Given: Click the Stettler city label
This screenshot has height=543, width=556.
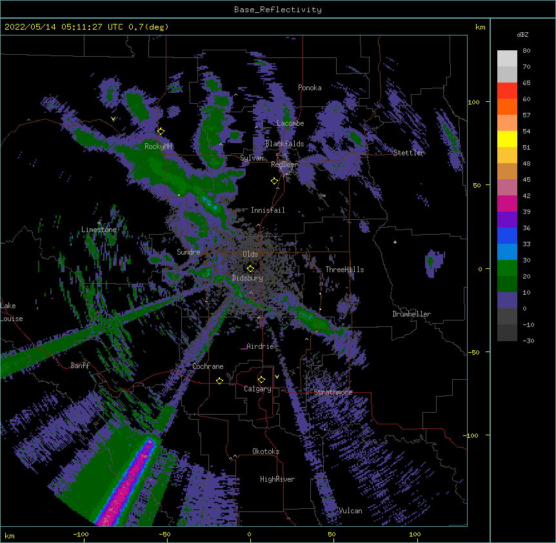Looking at the screenshot, I should pos(409,153).
